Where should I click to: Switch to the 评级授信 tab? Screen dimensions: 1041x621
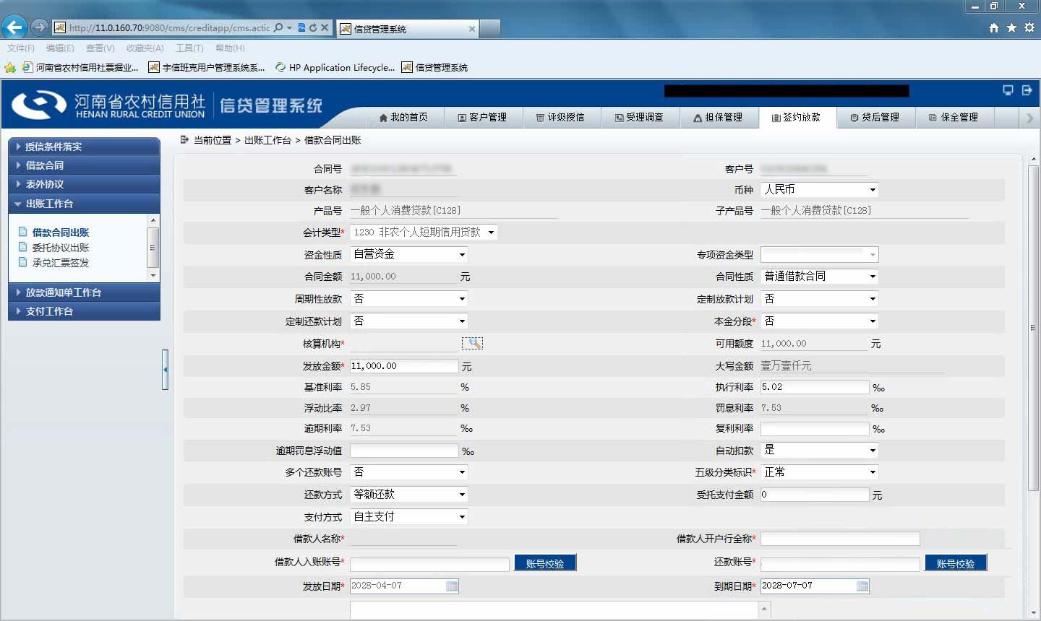click(x=560, y=118)
